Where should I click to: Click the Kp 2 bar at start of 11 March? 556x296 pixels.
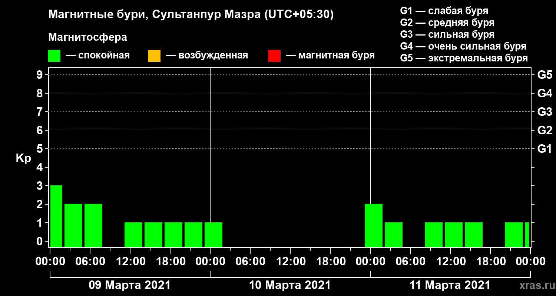(x=374, y=225)
